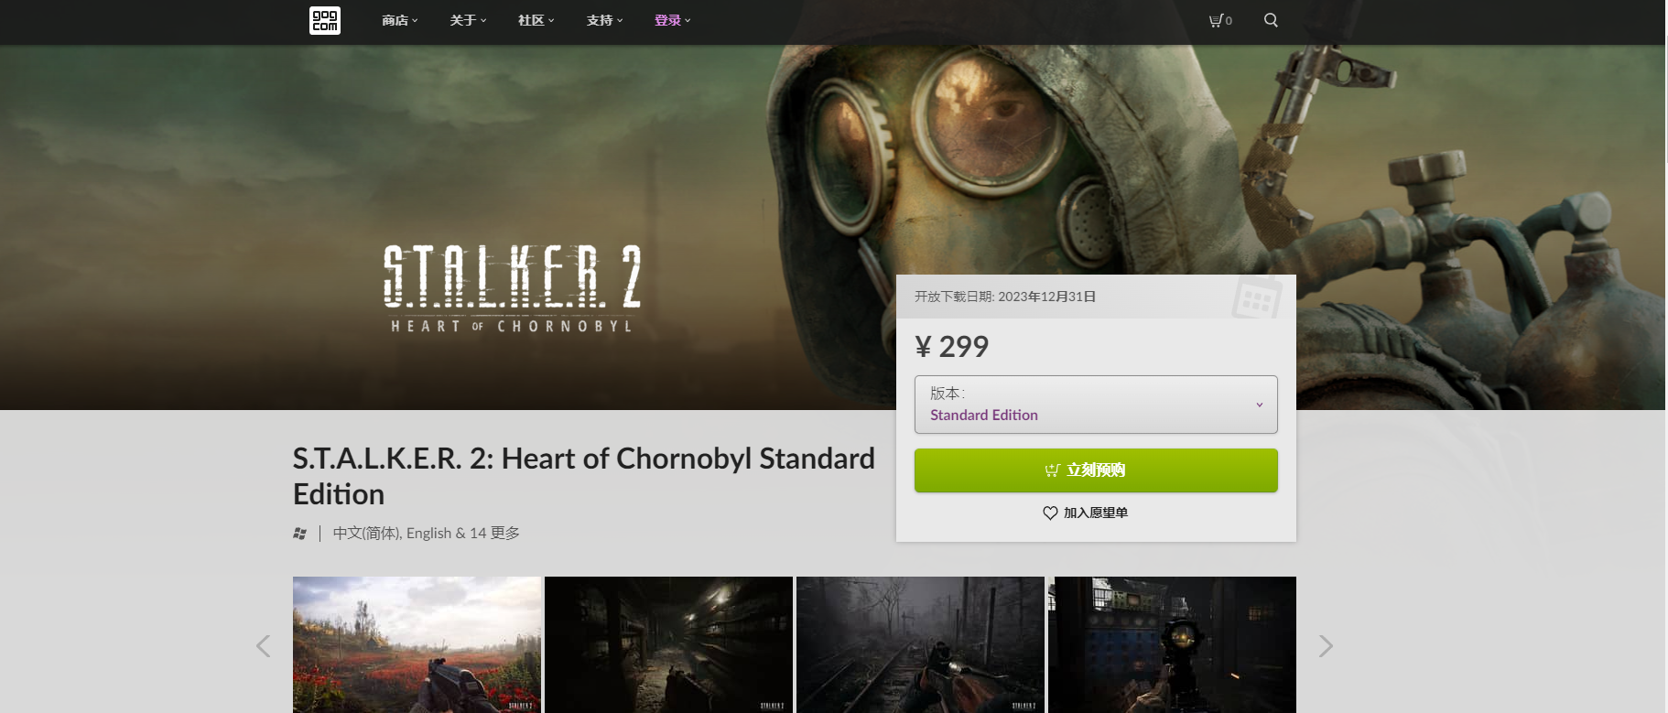The height and width of the screenshot is (713, 1668).
Task: Click the calendar icon beside release date
Action: click(1256, 297)
